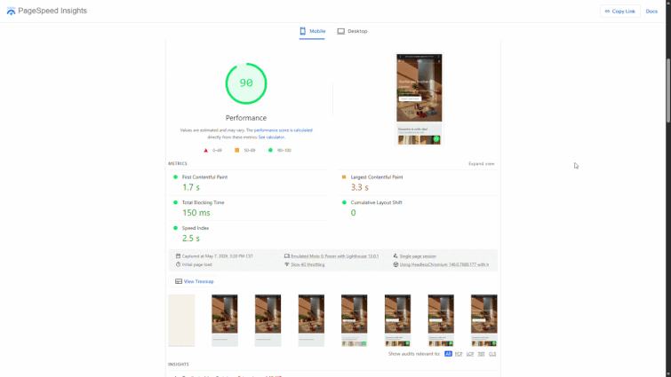Select the All audits filter
The width and height of the screenshot is (671, 377).
pyautogui.click(x=448, y=354)
